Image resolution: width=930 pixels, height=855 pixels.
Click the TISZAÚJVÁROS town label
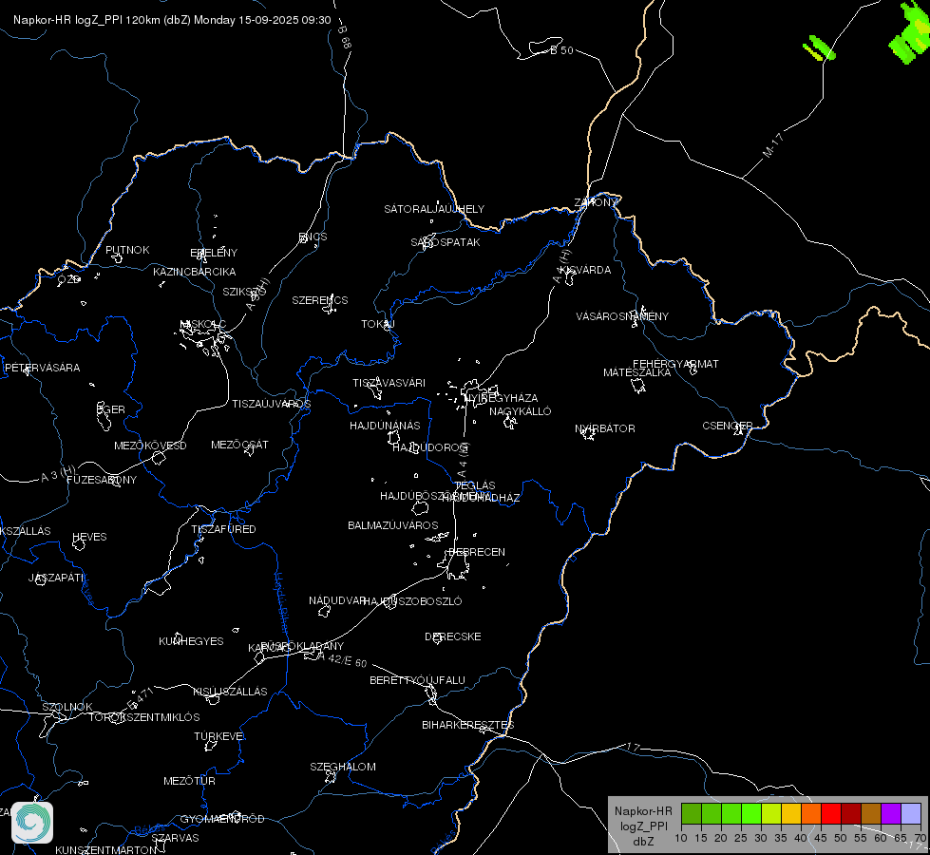tap(271, 404)
